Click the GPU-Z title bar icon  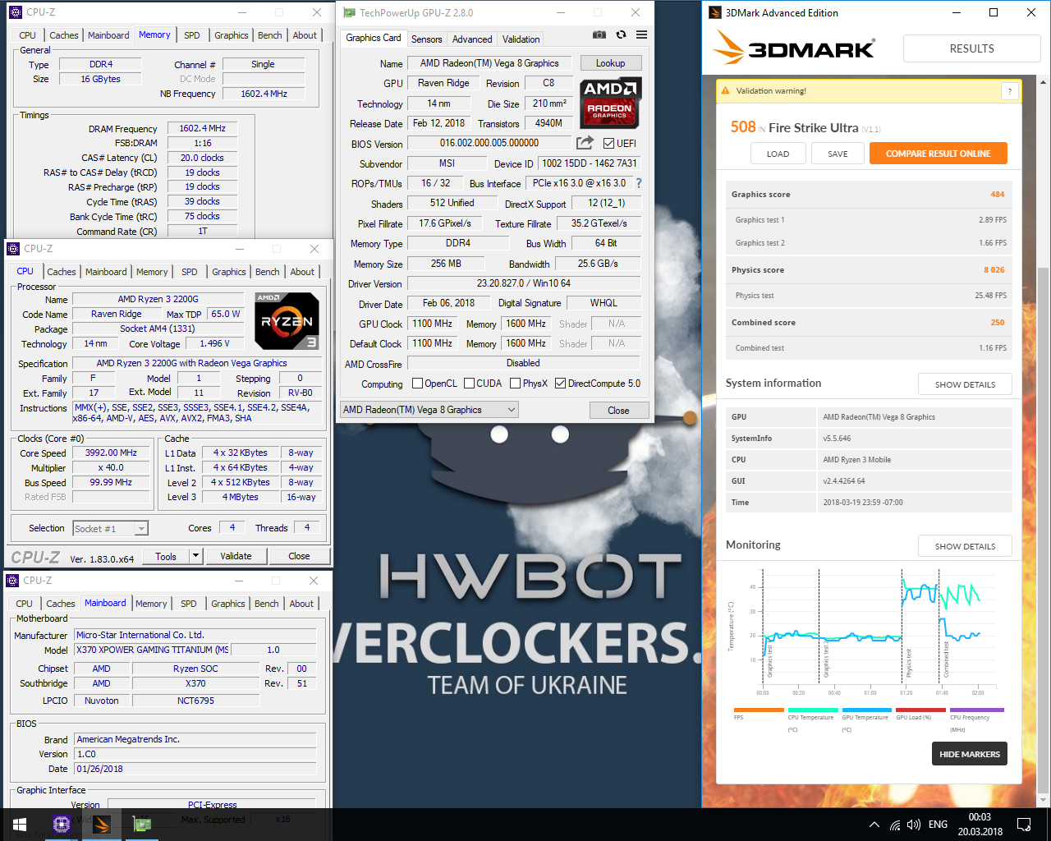[349, 12]
